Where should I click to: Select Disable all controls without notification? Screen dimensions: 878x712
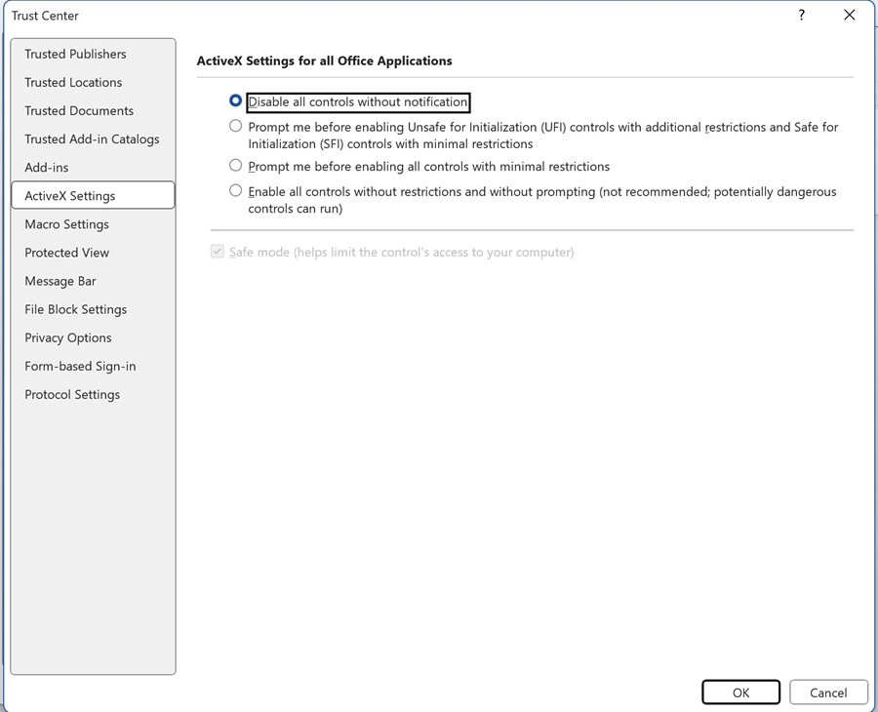point(235,100)
